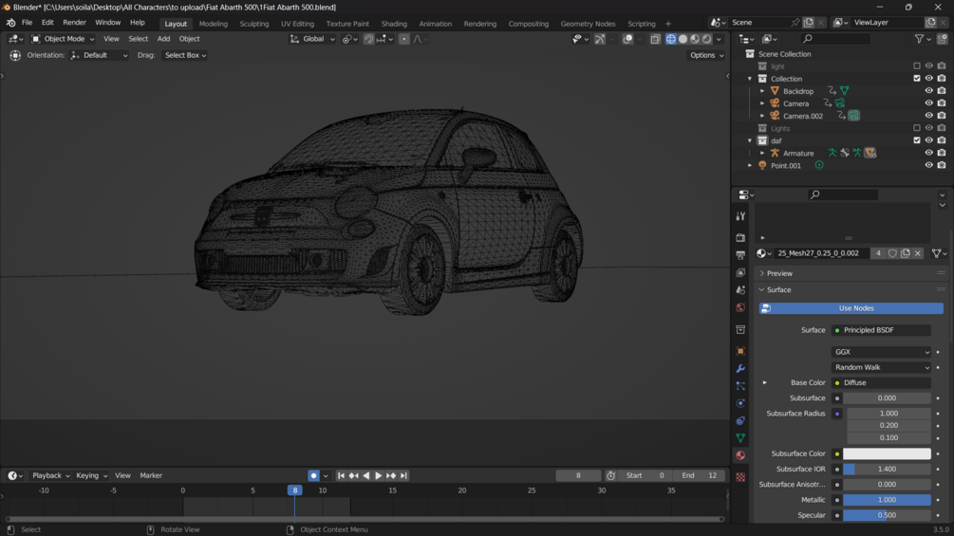Open the Tool properties tab

[x=740, y=217]
